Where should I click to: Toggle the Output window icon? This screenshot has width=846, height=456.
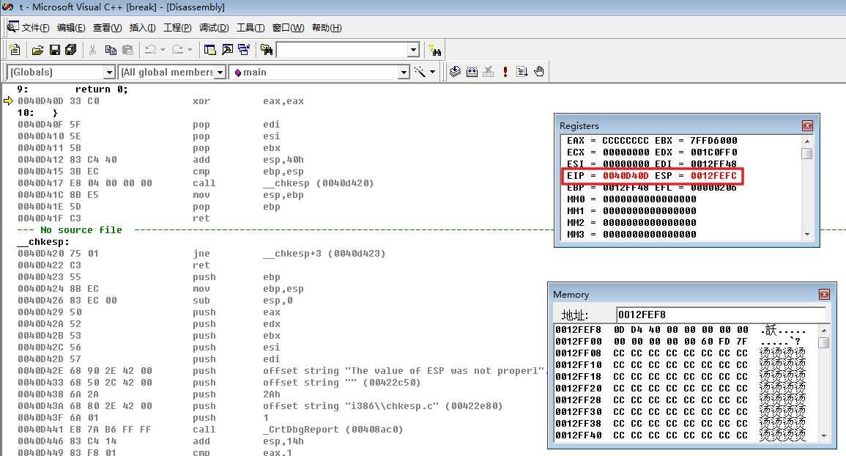[x=227, y=51]
